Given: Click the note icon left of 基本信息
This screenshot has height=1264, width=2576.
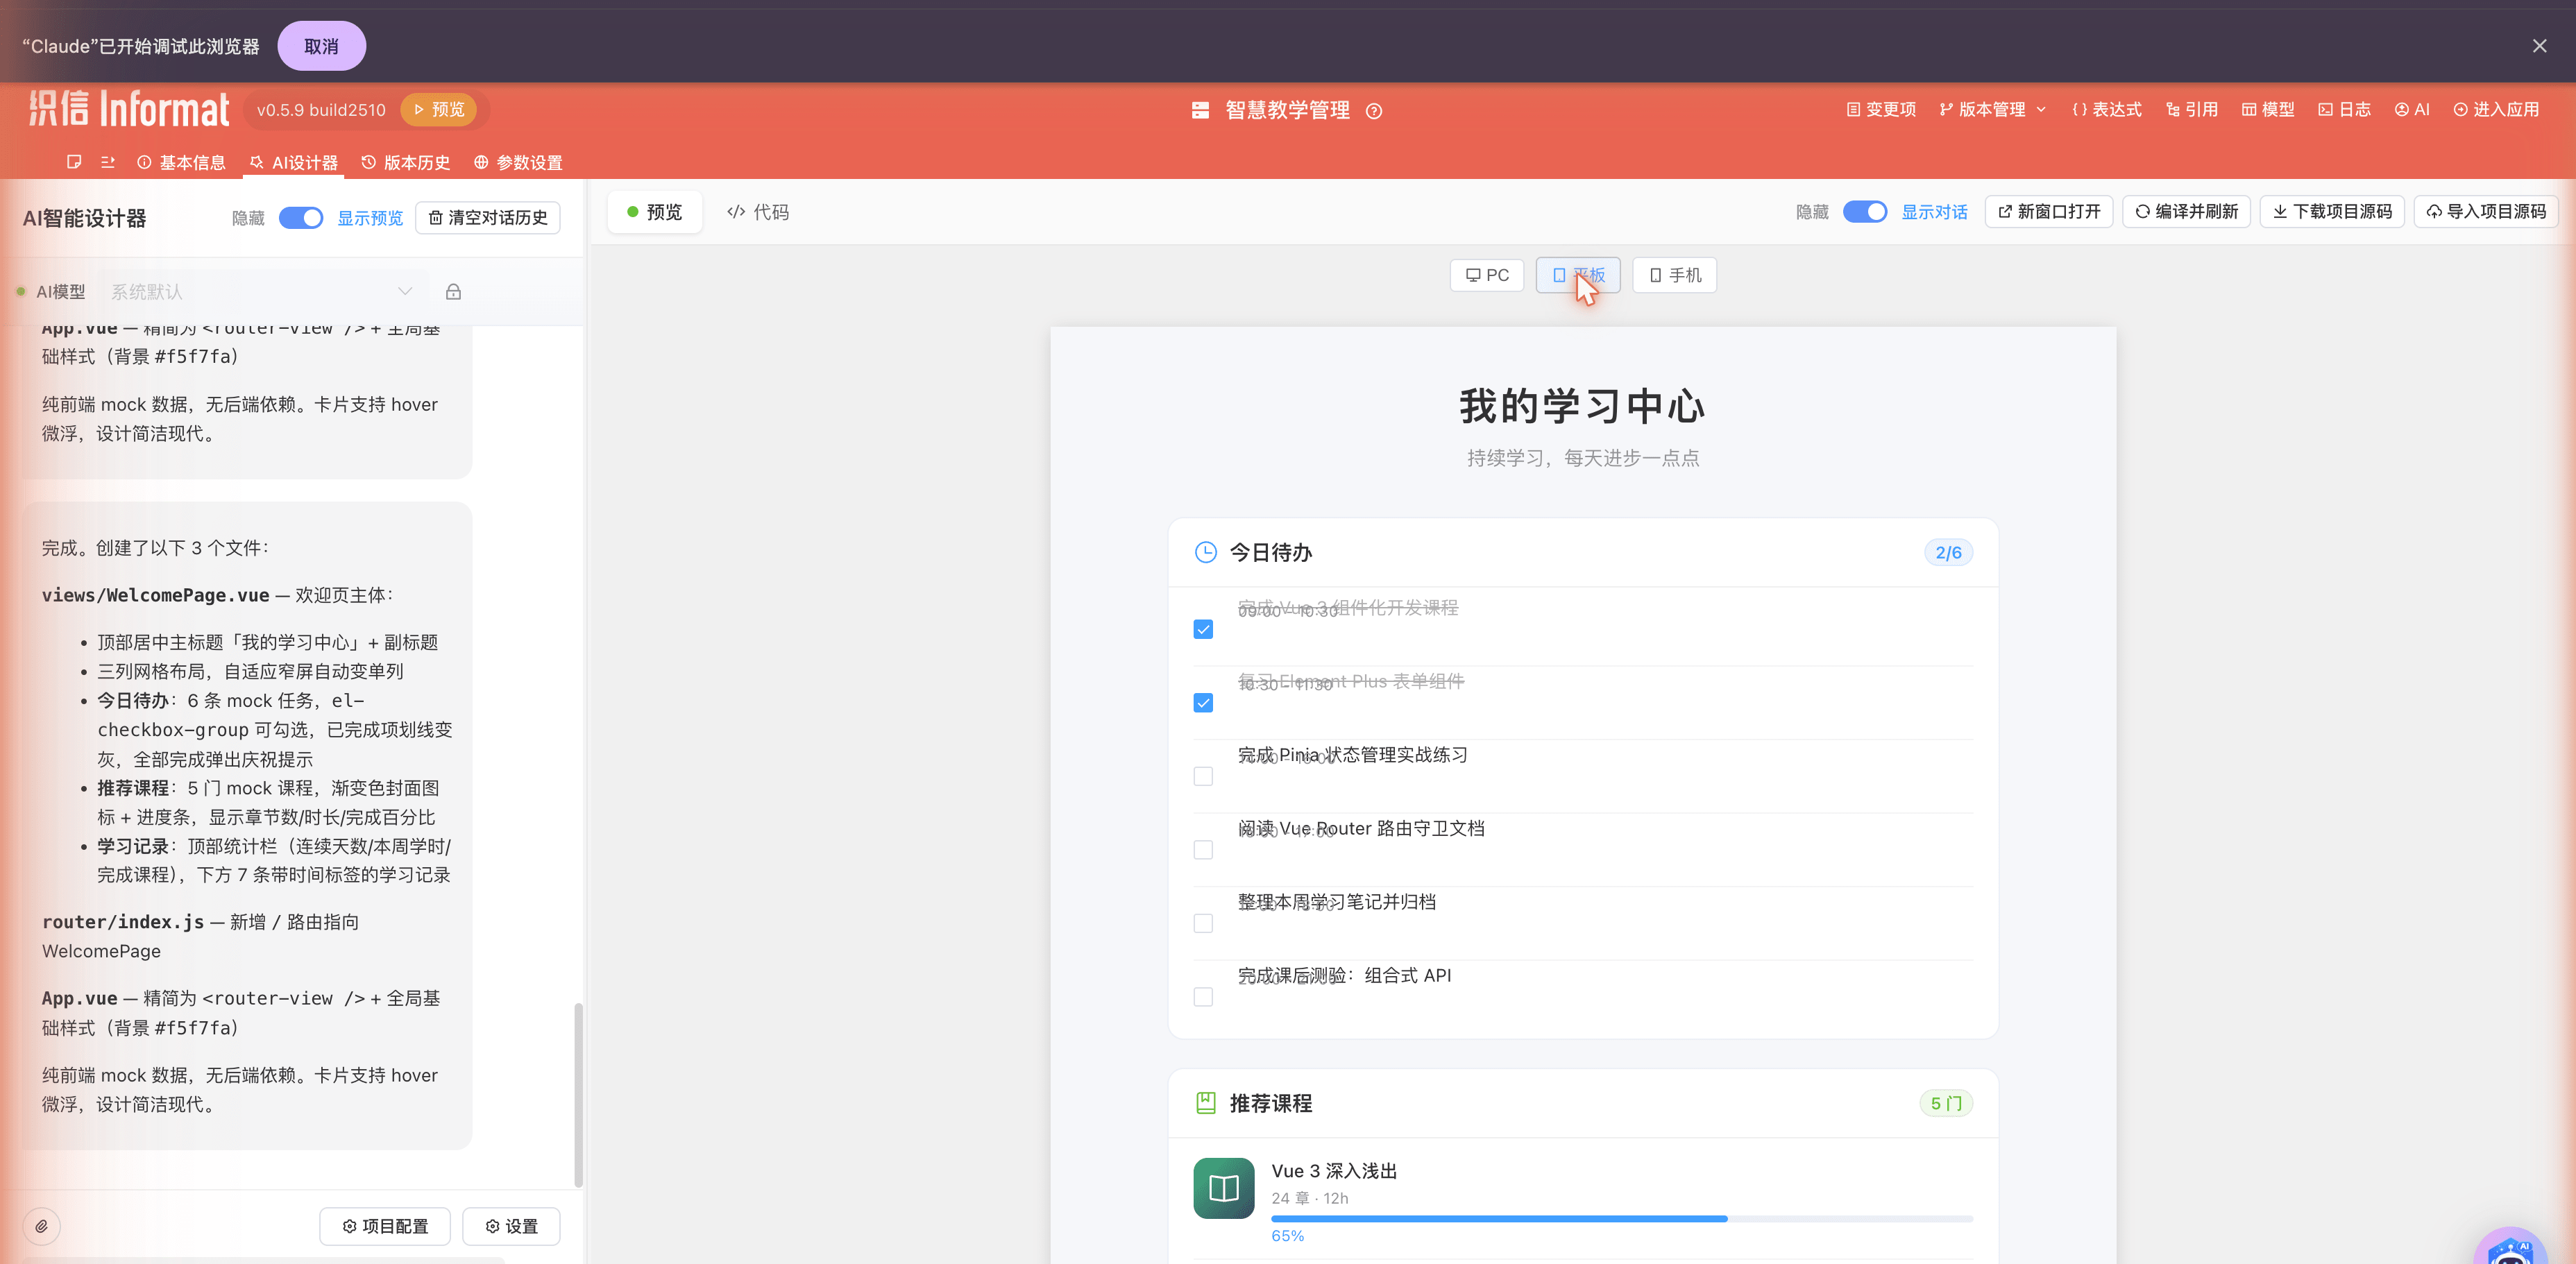Looking at the screenshot, I should pyautogui.click(x=74, y=162).
